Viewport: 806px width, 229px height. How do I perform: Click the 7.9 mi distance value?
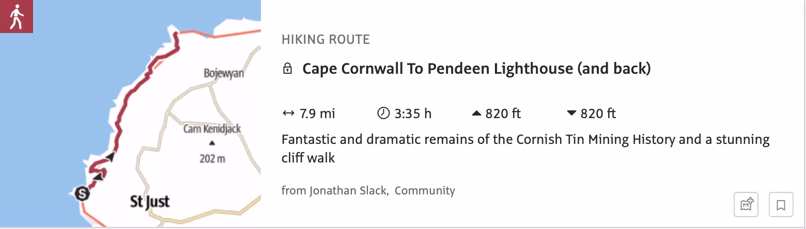click(318, 113)
